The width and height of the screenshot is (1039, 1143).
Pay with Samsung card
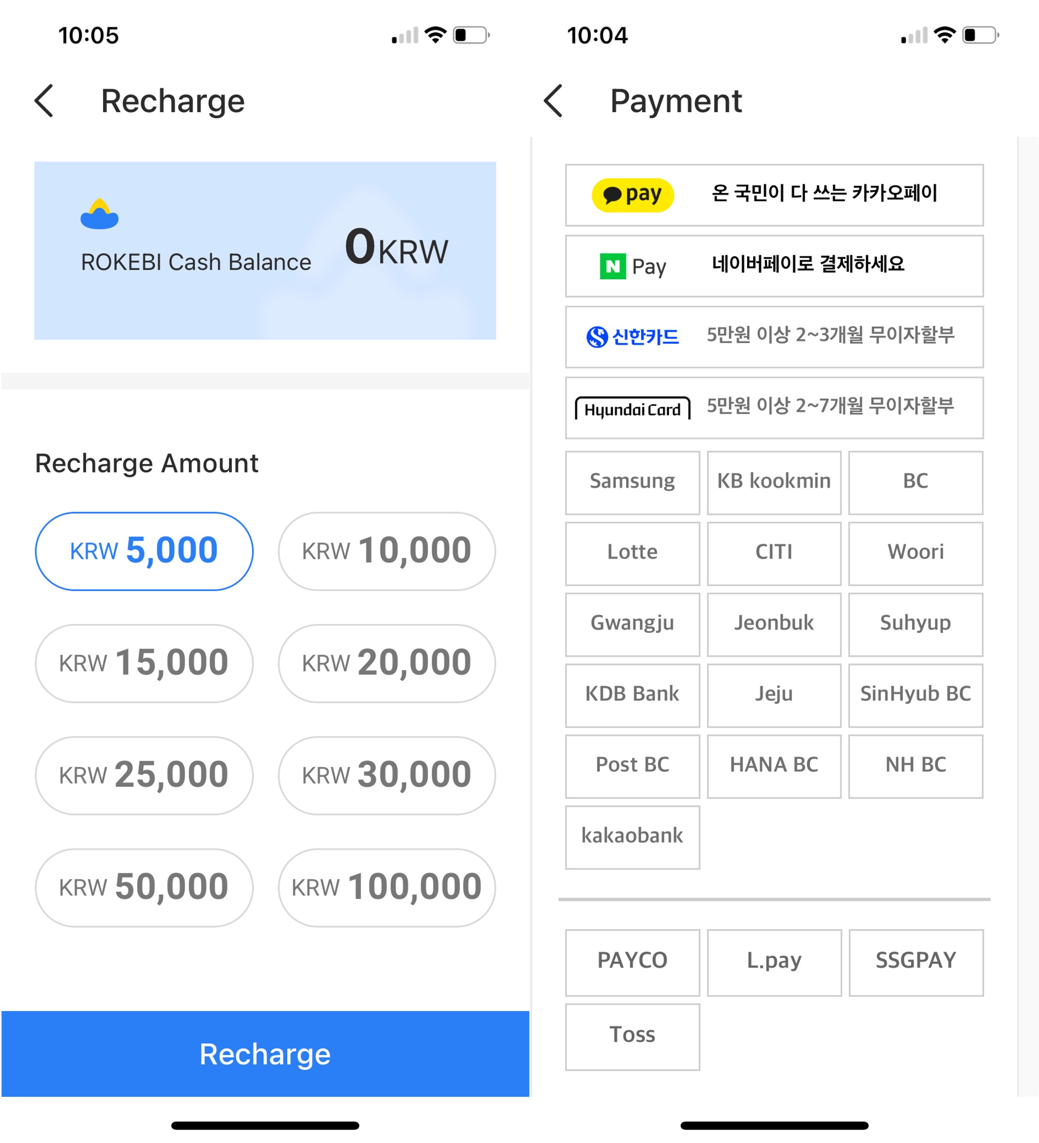pyautogui.click(x=633, y=483)
